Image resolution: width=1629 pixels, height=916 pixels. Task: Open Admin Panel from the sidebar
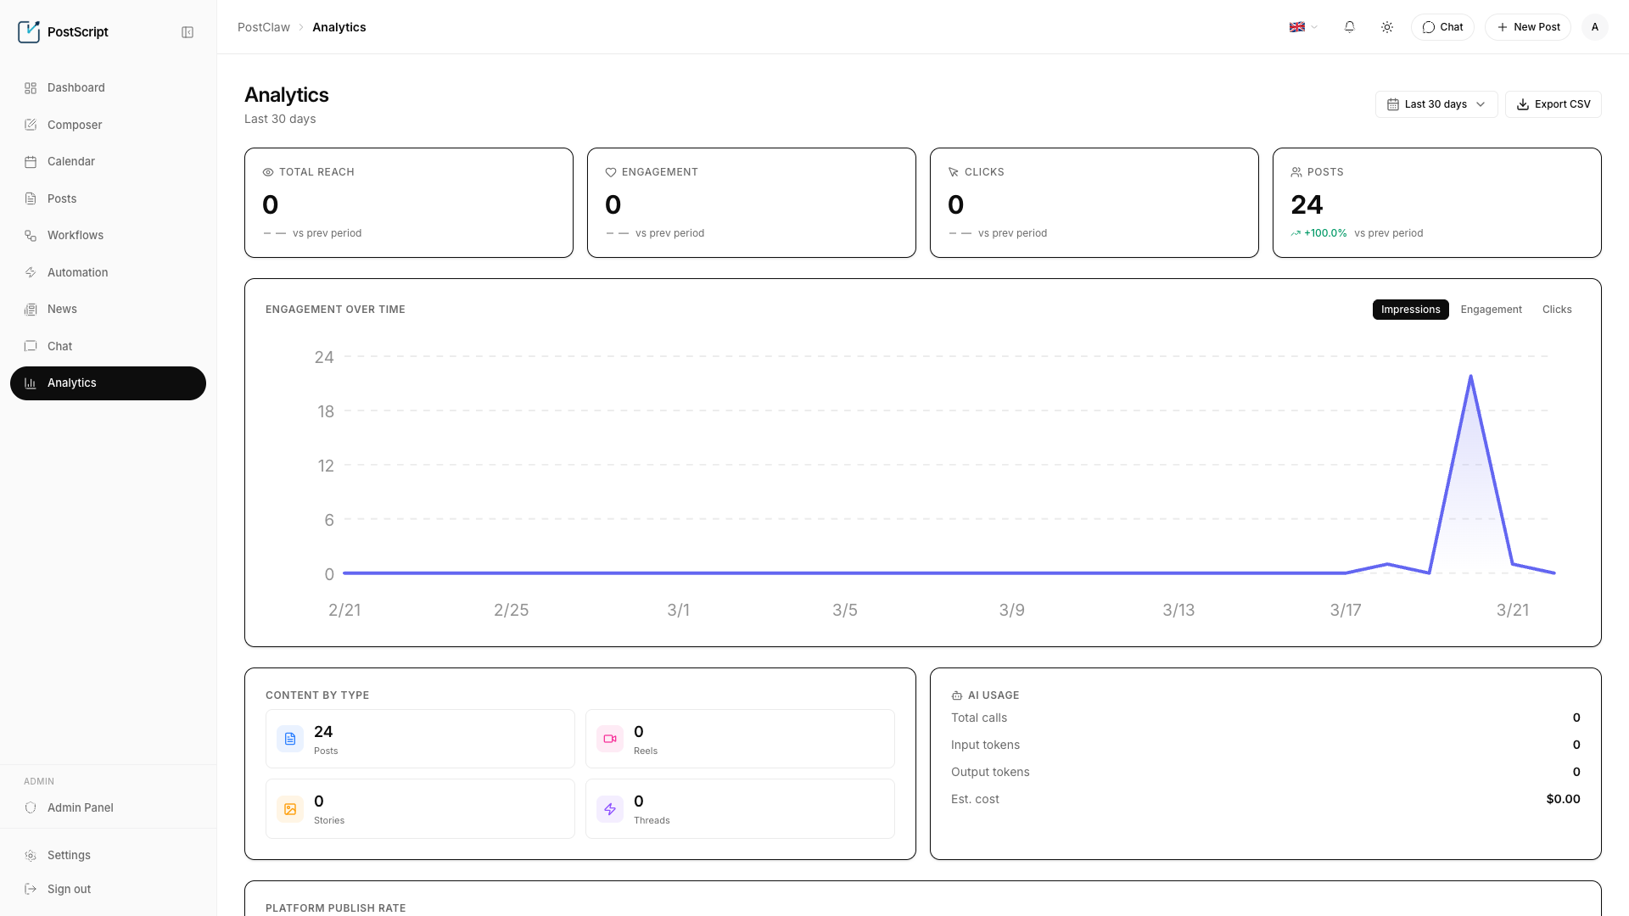coord(108,807)
